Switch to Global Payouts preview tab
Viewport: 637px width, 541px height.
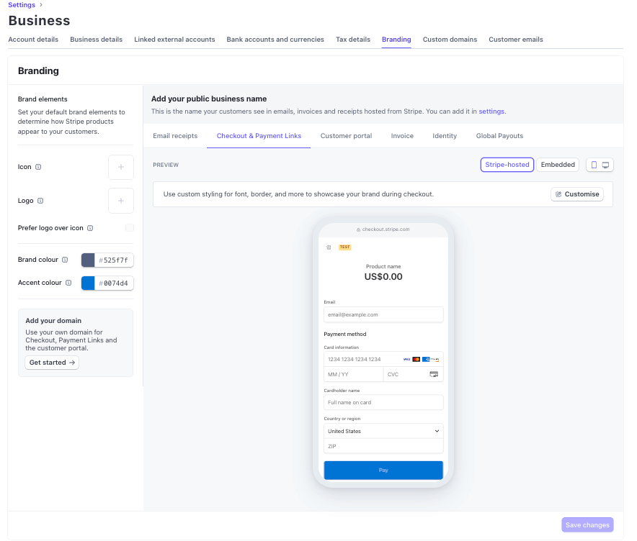(x=499, y=136)
